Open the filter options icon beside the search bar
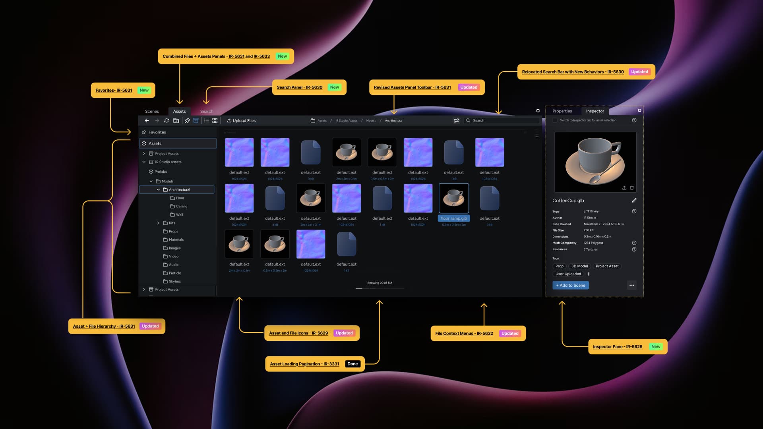763x429 pixels. [456, 120]
